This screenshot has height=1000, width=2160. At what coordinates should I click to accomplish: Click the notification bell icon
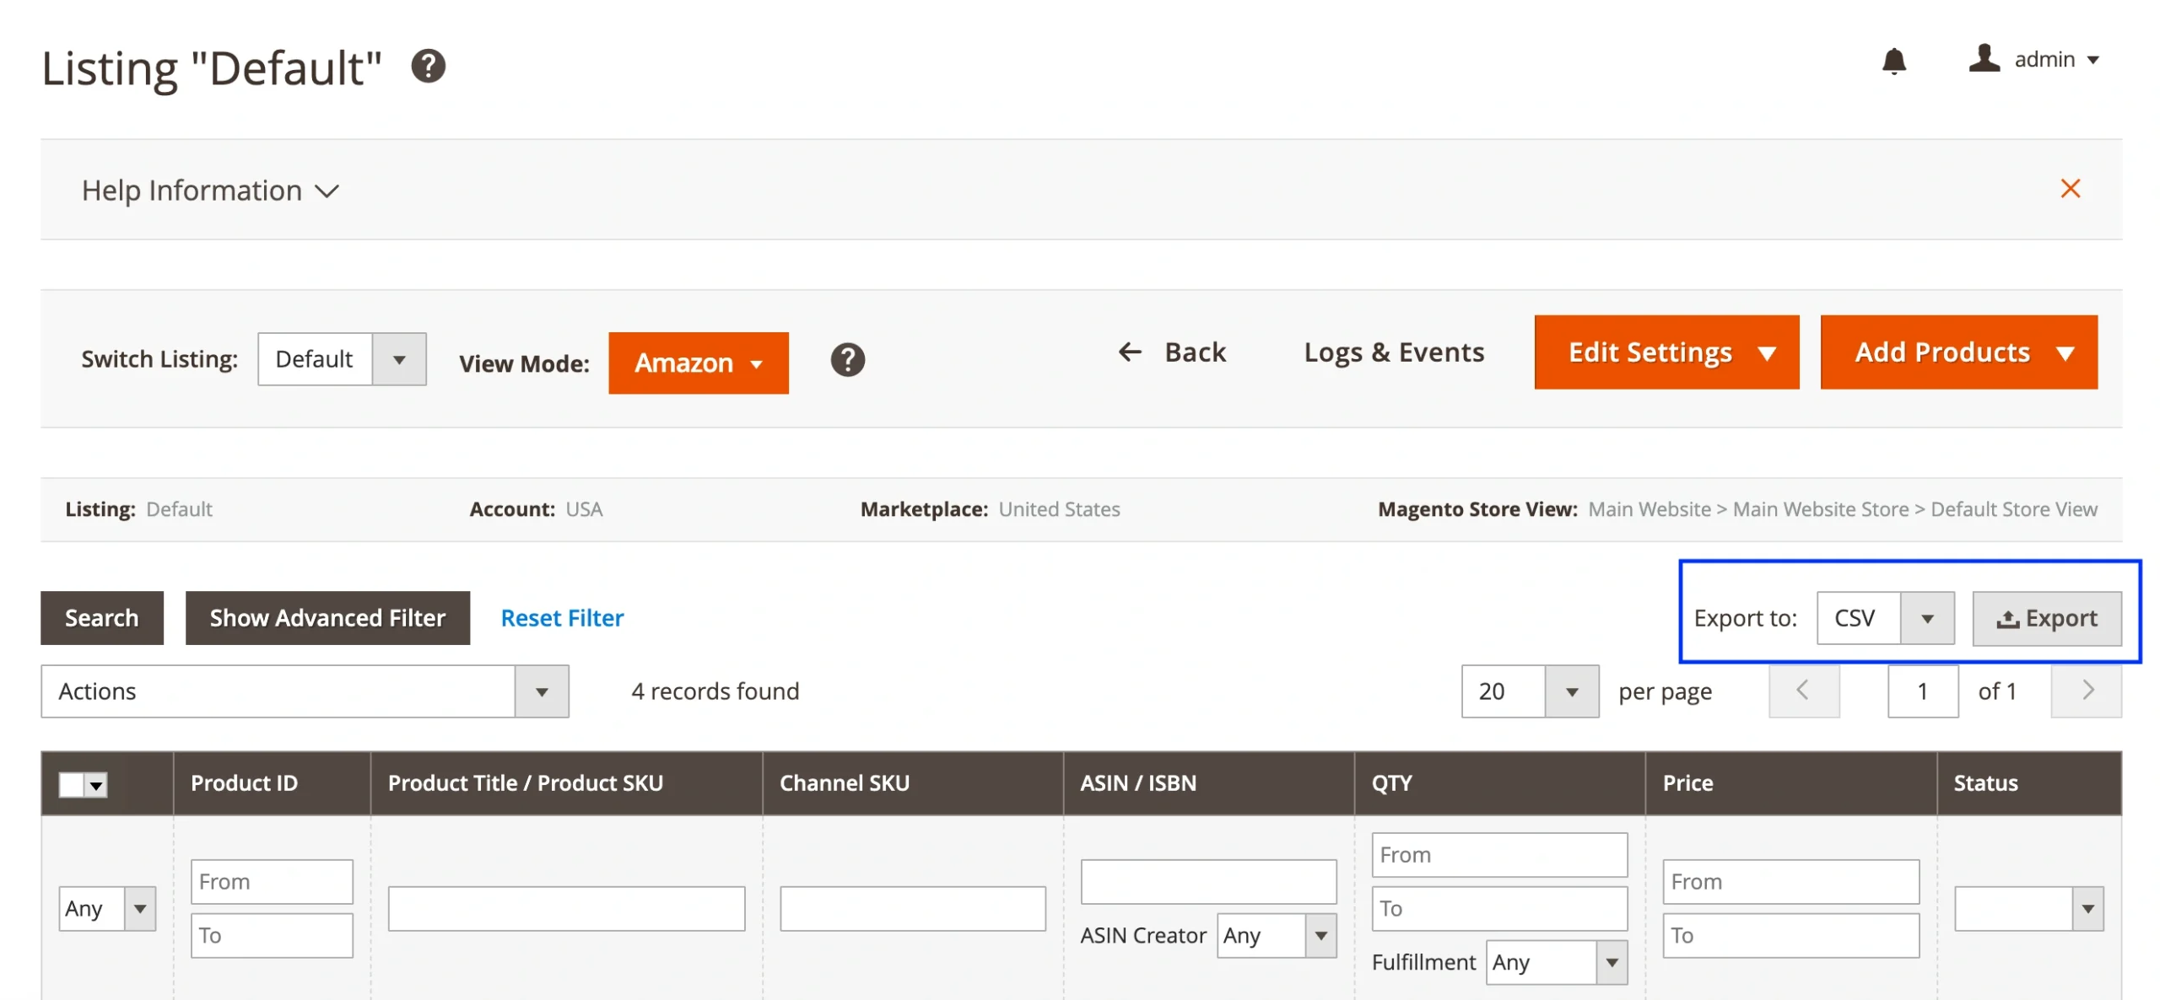coord(1894,61)
